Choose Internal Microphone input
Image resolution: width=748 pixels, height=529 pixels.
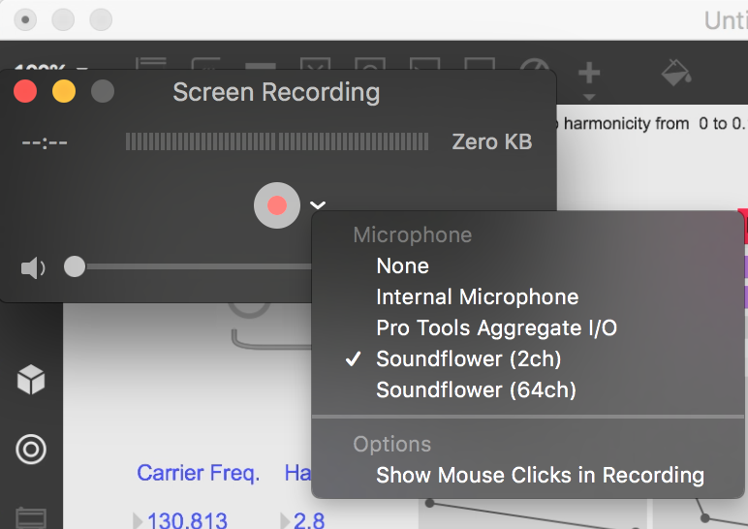tap(477, 296)
